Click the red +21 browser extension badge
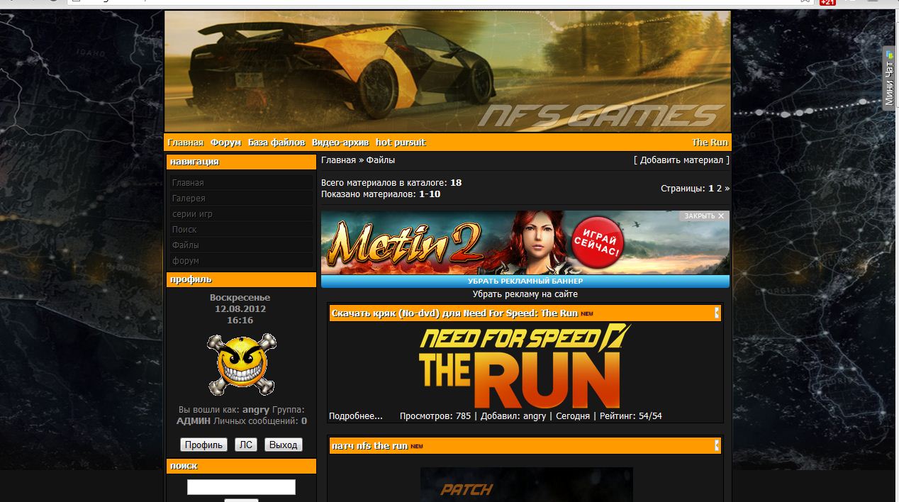This screenshot has width=899, height=502. click(827, 2)
